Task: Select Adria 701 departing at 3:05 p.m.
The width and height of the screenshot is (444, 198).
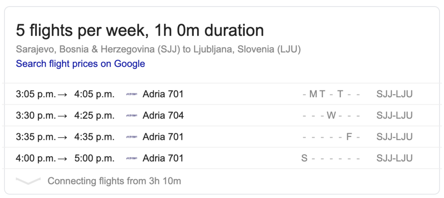Action: tap(163, 94)
